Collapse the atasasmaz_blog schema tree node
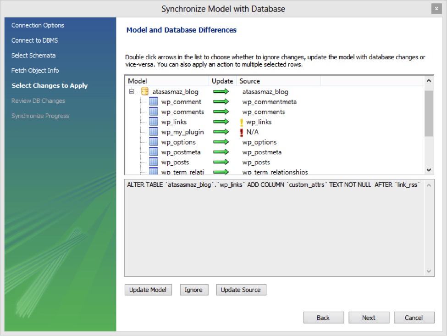447x336 pixels. (132, 91)
